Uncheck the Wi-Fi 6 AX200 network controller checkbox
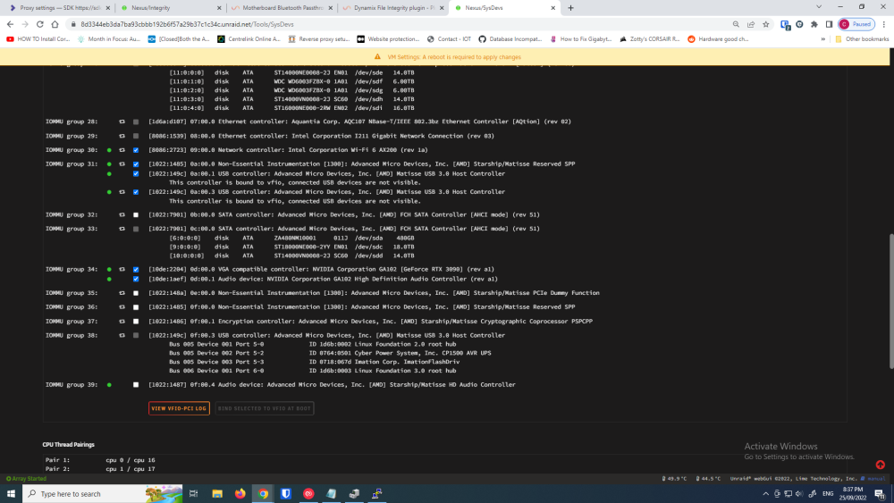894x503 pixels. (x=136, y=150)
